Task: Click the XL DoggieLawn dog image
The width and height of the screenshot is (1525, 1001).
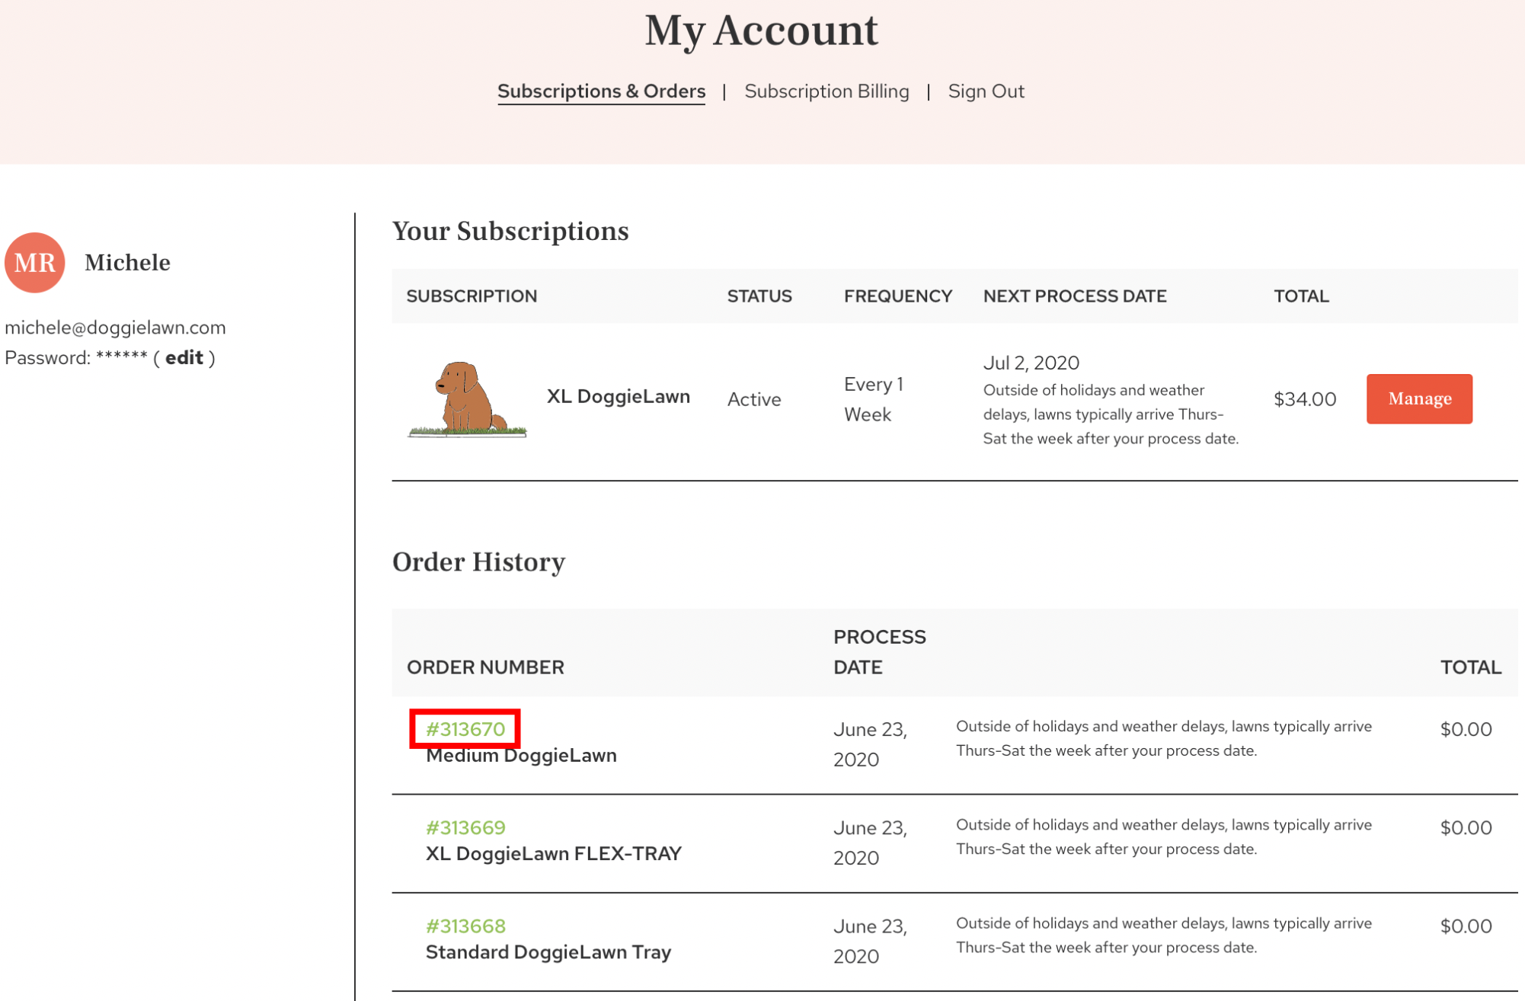Action: tap(467, 399)
